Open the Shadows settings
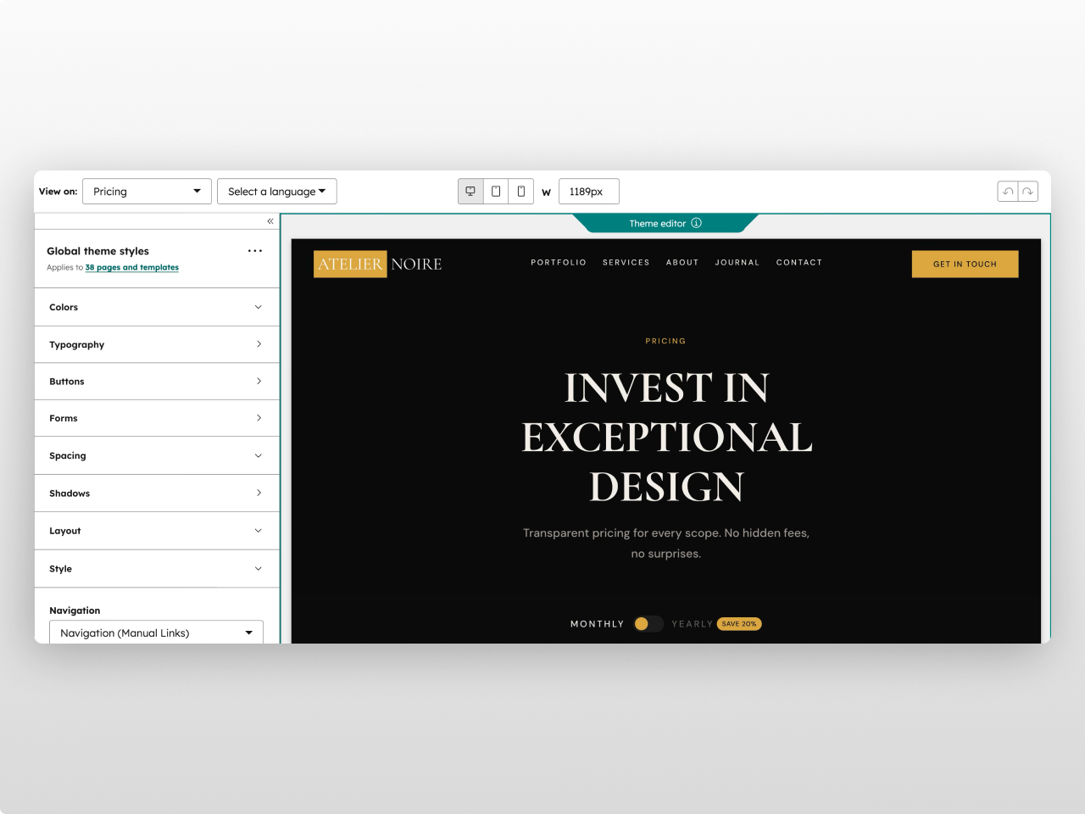Viewport: 1085px width, 814px height. (157, 493)
